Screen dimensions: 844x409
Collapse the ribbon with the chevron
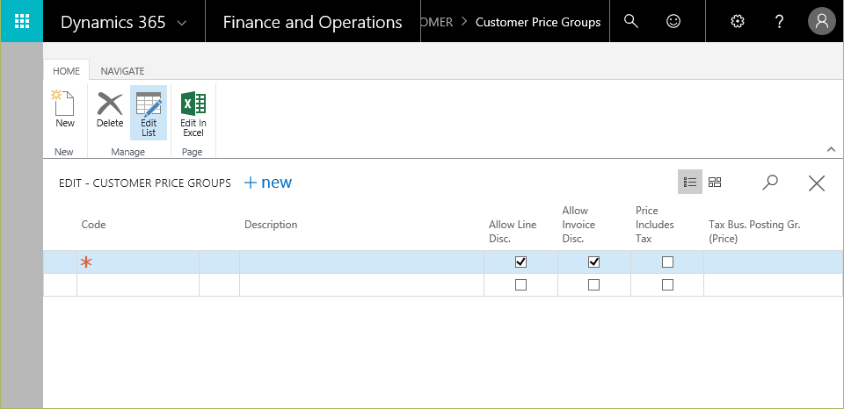(x=831, y=150)
